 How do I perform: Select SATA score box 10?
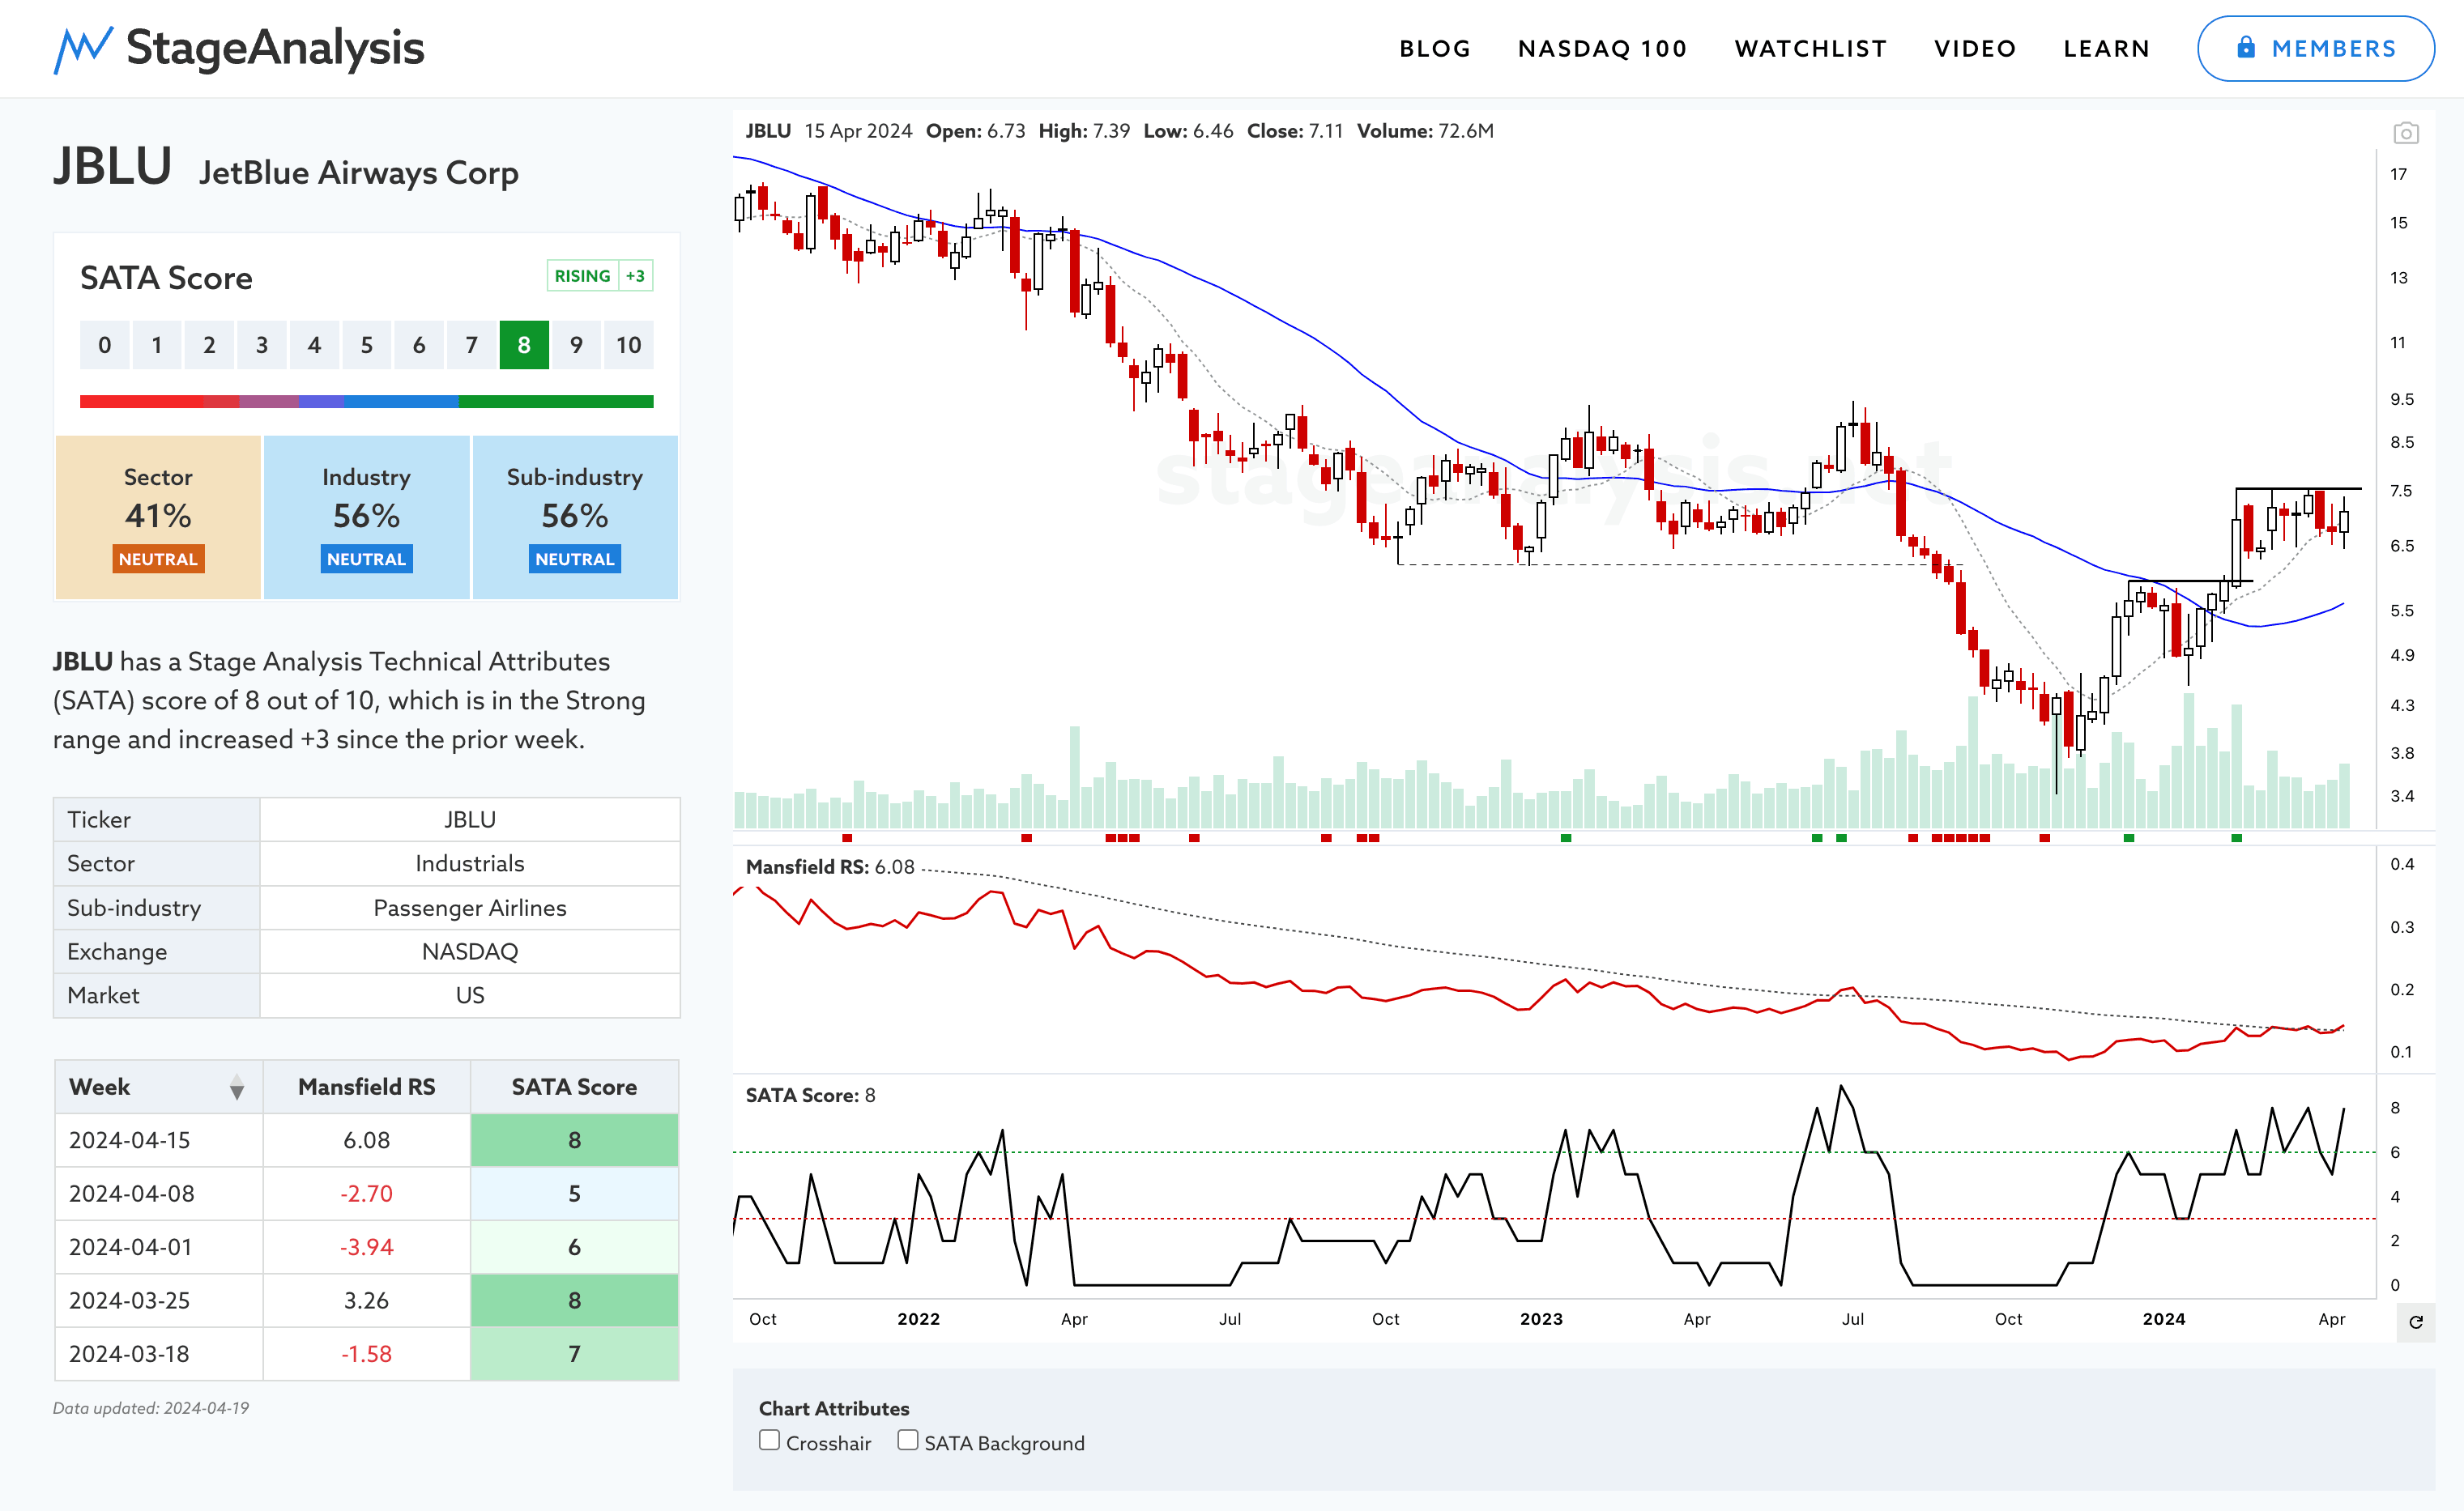click(628, 345)
